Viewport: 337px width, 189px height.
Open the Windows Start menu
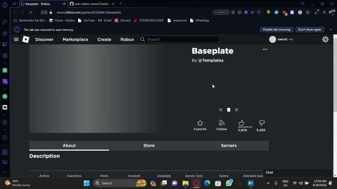[86, 183]
